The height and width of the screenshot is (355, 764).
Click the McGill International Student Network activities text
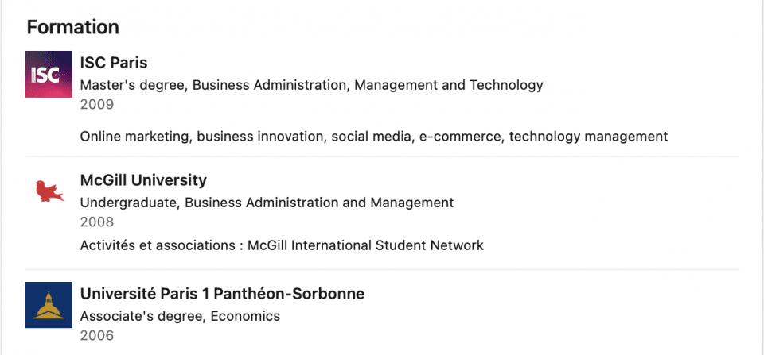[x=365, y=245]
